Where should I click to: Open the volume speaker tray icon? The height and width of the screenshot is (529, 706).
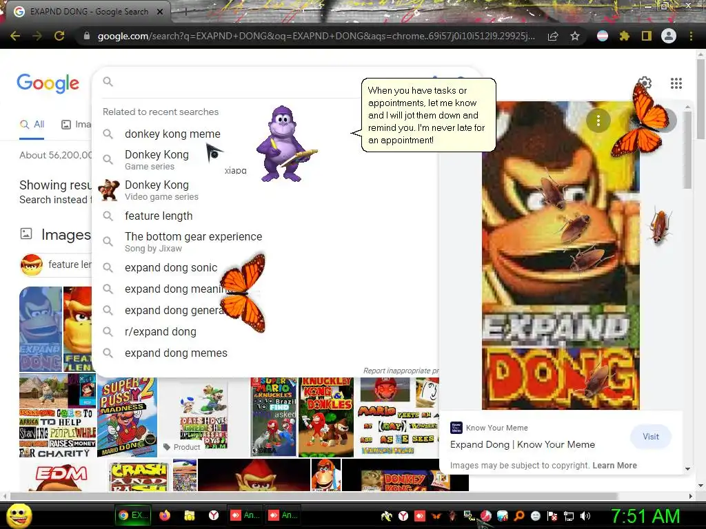(x=585, y=516)
